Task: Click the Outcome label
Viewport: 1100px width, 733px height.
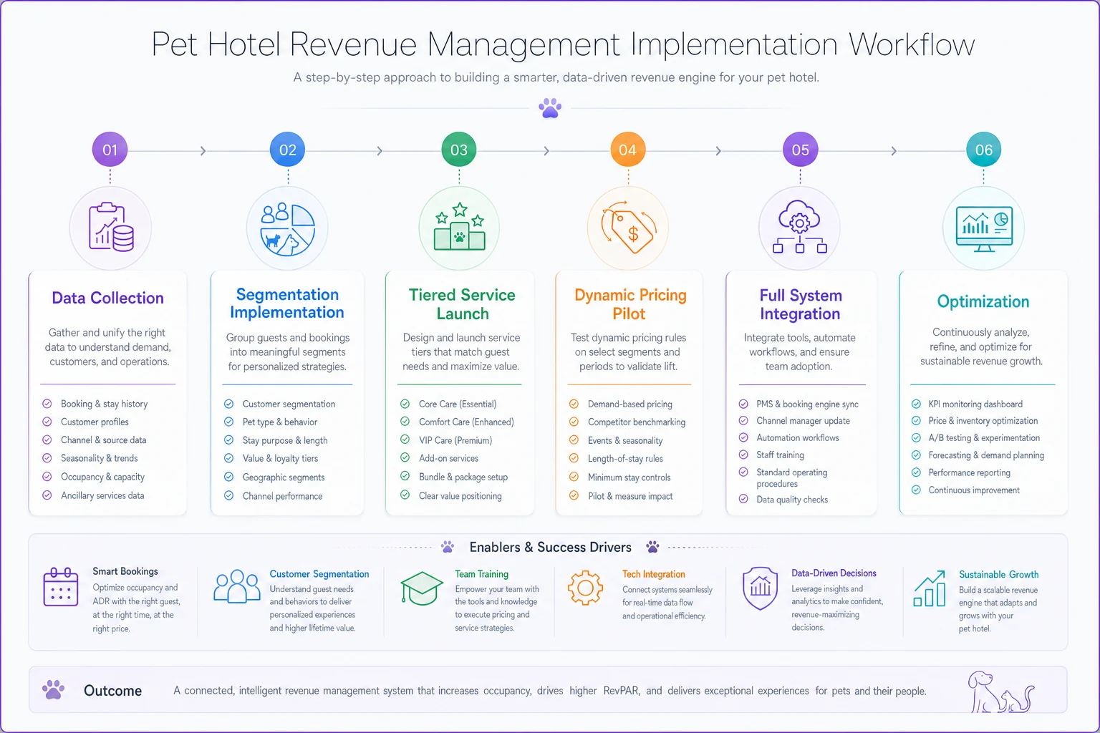Action: (x=112, y=691)
